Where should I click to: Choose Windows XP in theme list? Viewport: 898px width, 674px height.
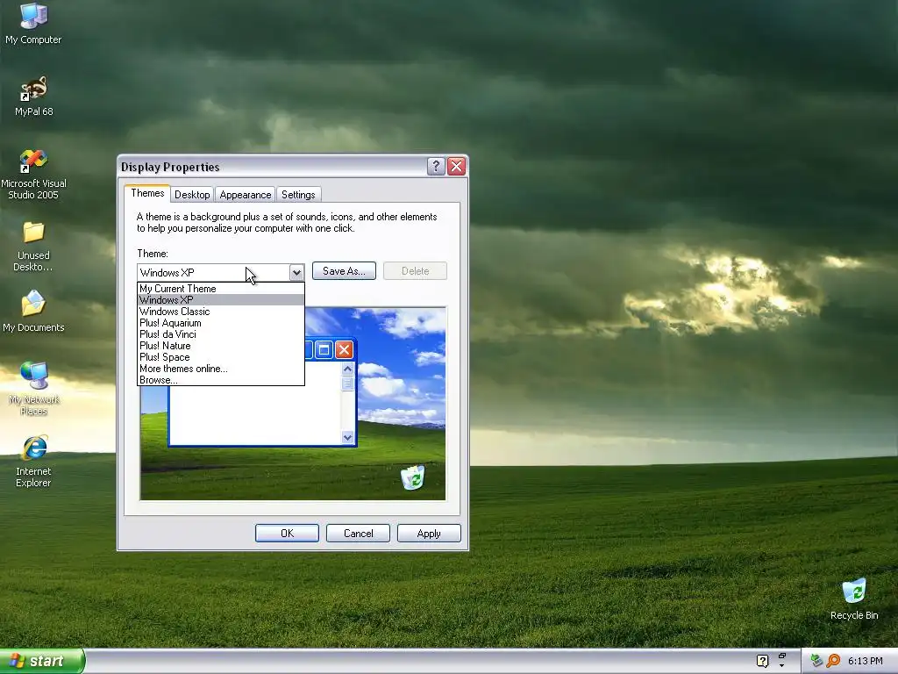(220, 300)
